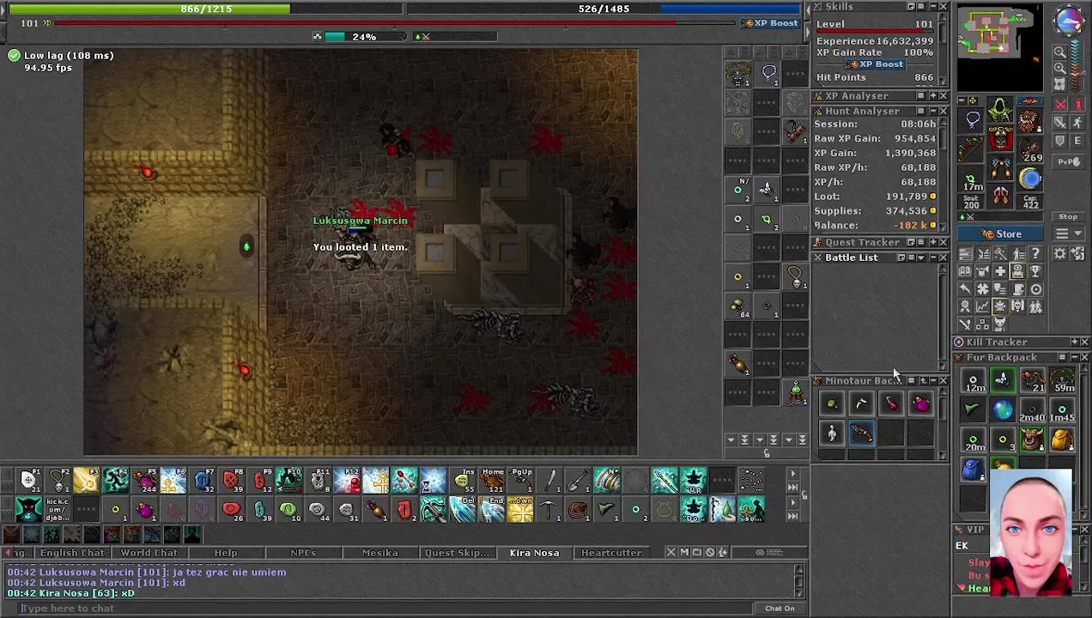This screenshot has width=1092, height=618.
Task: Click the top action bar's next page arrow
Action: (792, 474)
